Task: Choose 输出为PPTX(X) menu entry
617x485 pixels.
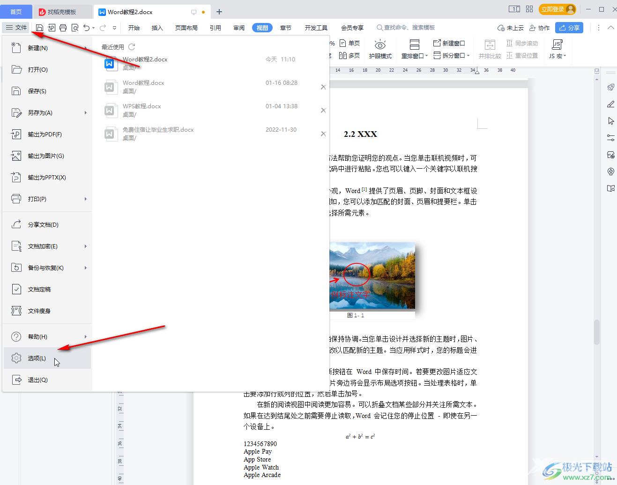Action: pos(47,177)
